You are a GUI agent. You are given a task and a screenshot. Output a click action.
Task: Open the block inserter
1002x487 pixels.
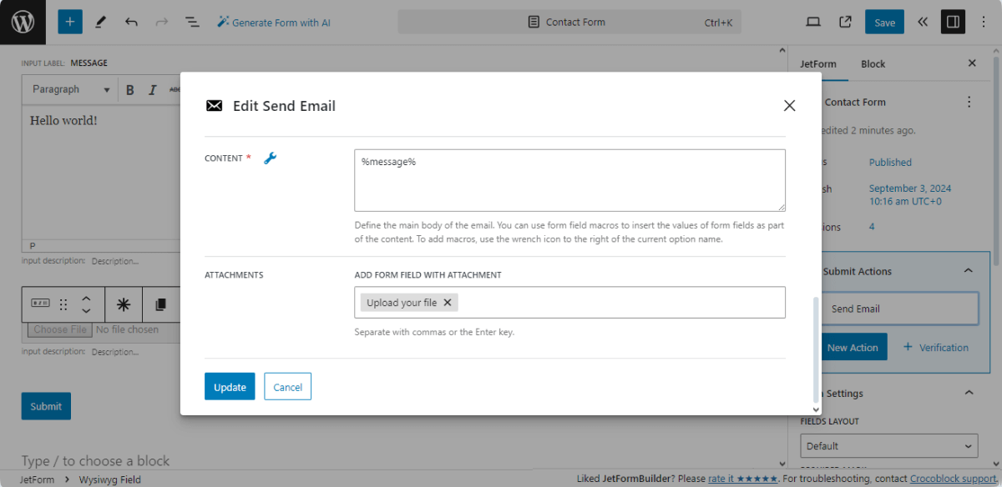point(70,21)
